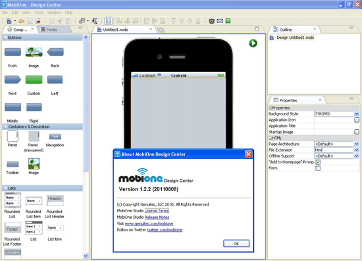Image resolution: width=362 pixels, height=261 pixels.
Task: Click the email envelope toolbar icon
Action: [x=220, y=21]
